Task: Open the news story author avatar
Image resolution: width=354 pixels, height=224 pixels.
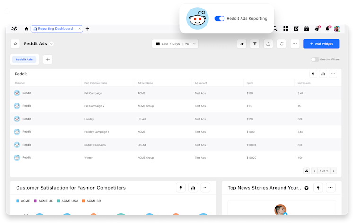Action: click(280, 209)
